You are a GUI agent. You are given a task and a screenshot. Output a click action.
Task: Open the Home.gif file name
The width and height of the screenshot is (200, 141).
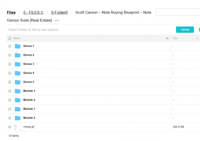click(x=29, y=127)
